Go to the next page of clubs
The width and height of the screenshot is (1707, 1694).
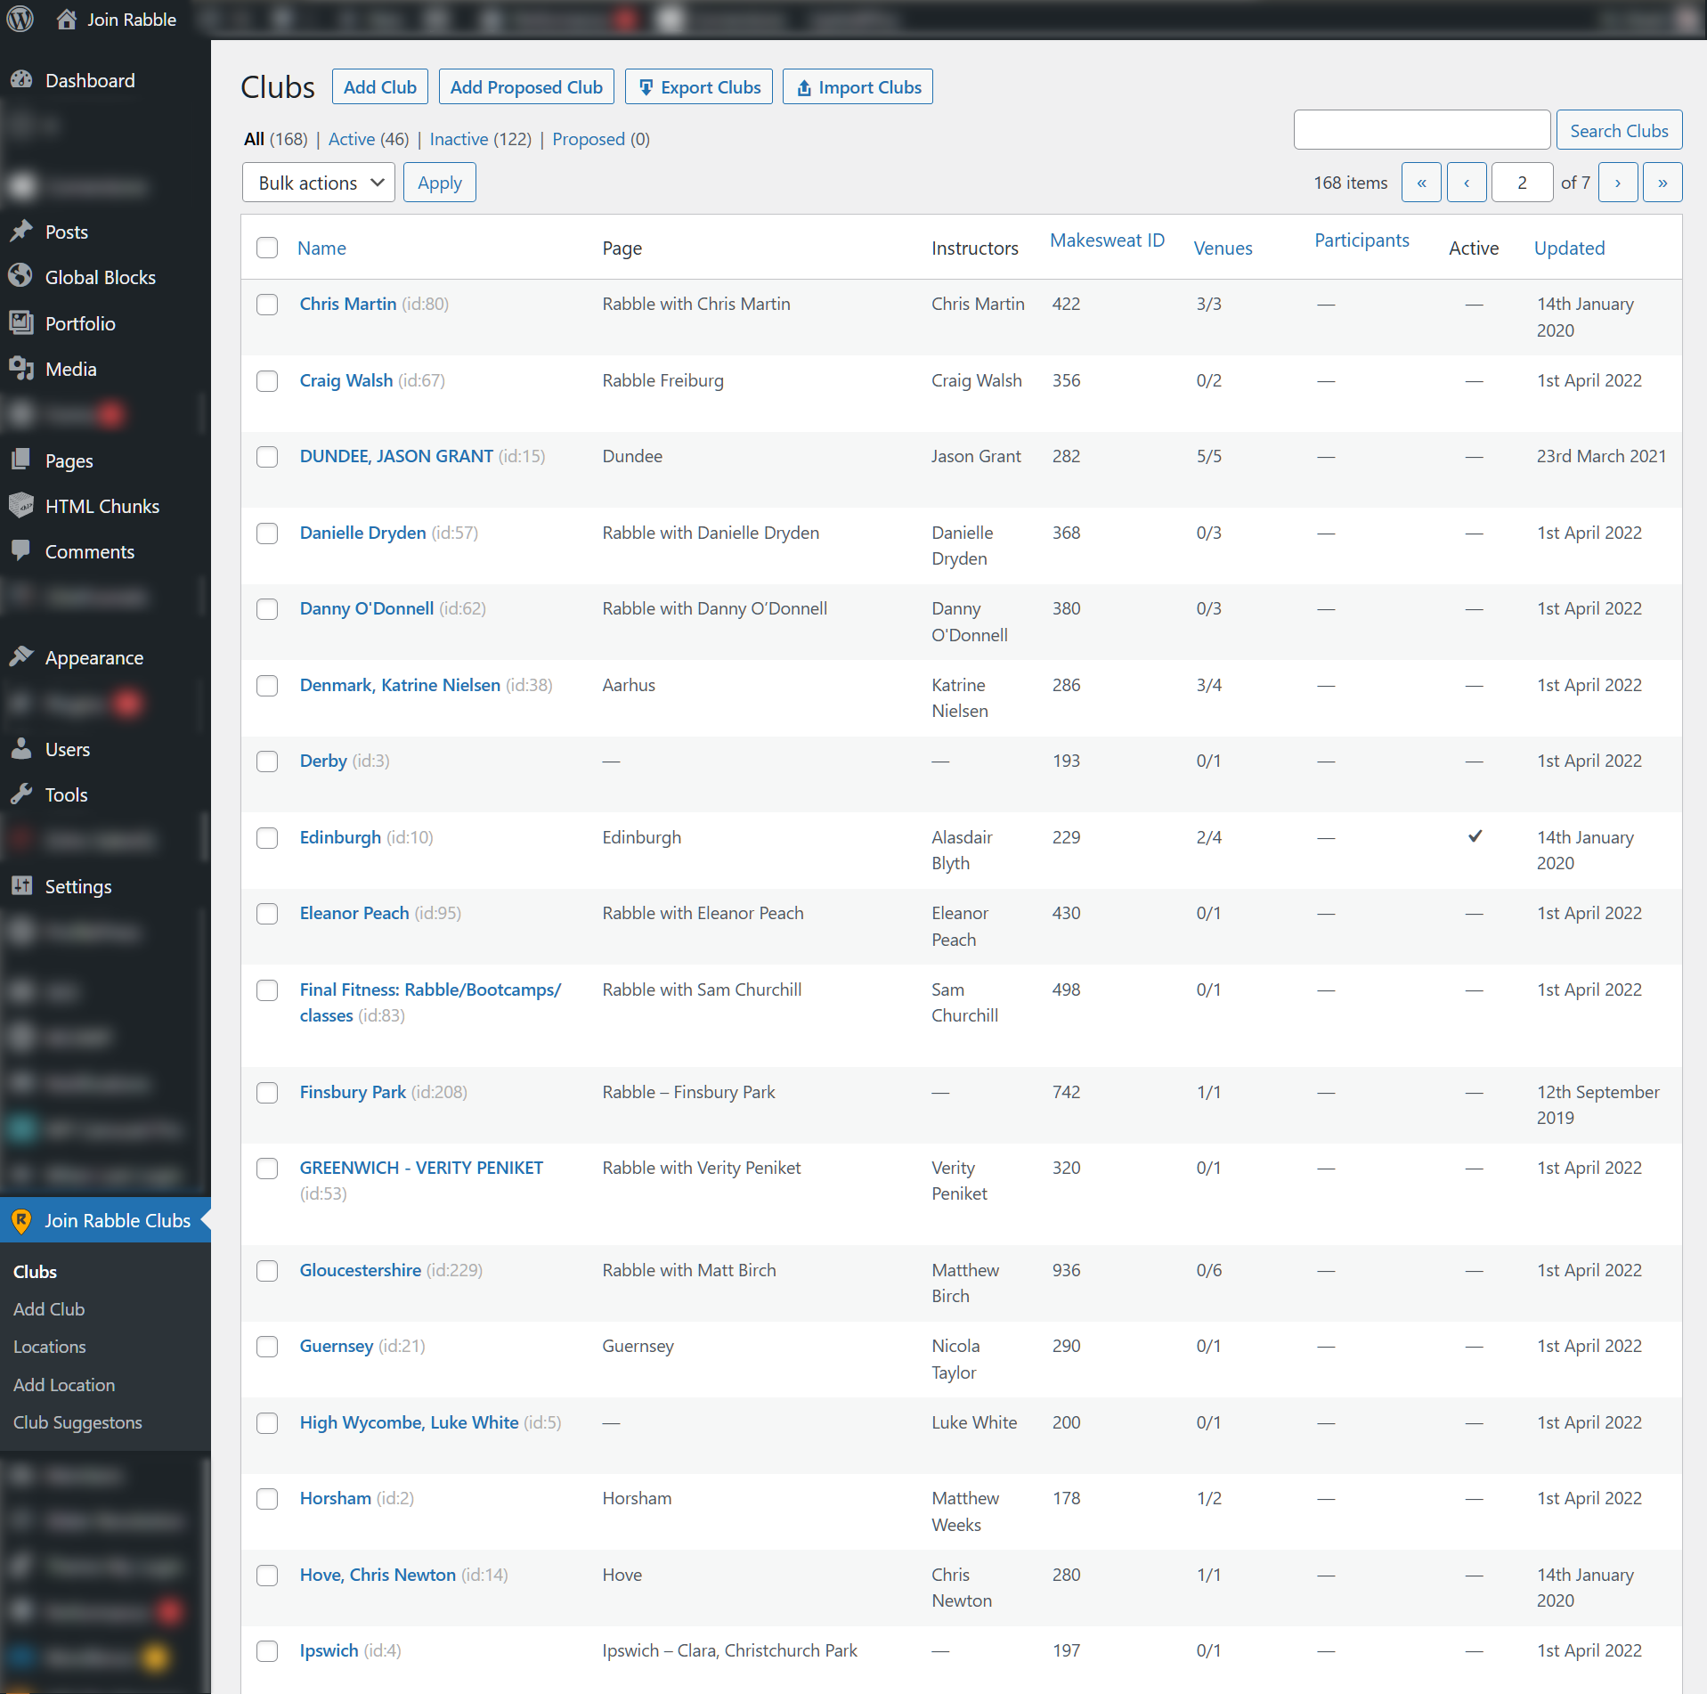1617,183
